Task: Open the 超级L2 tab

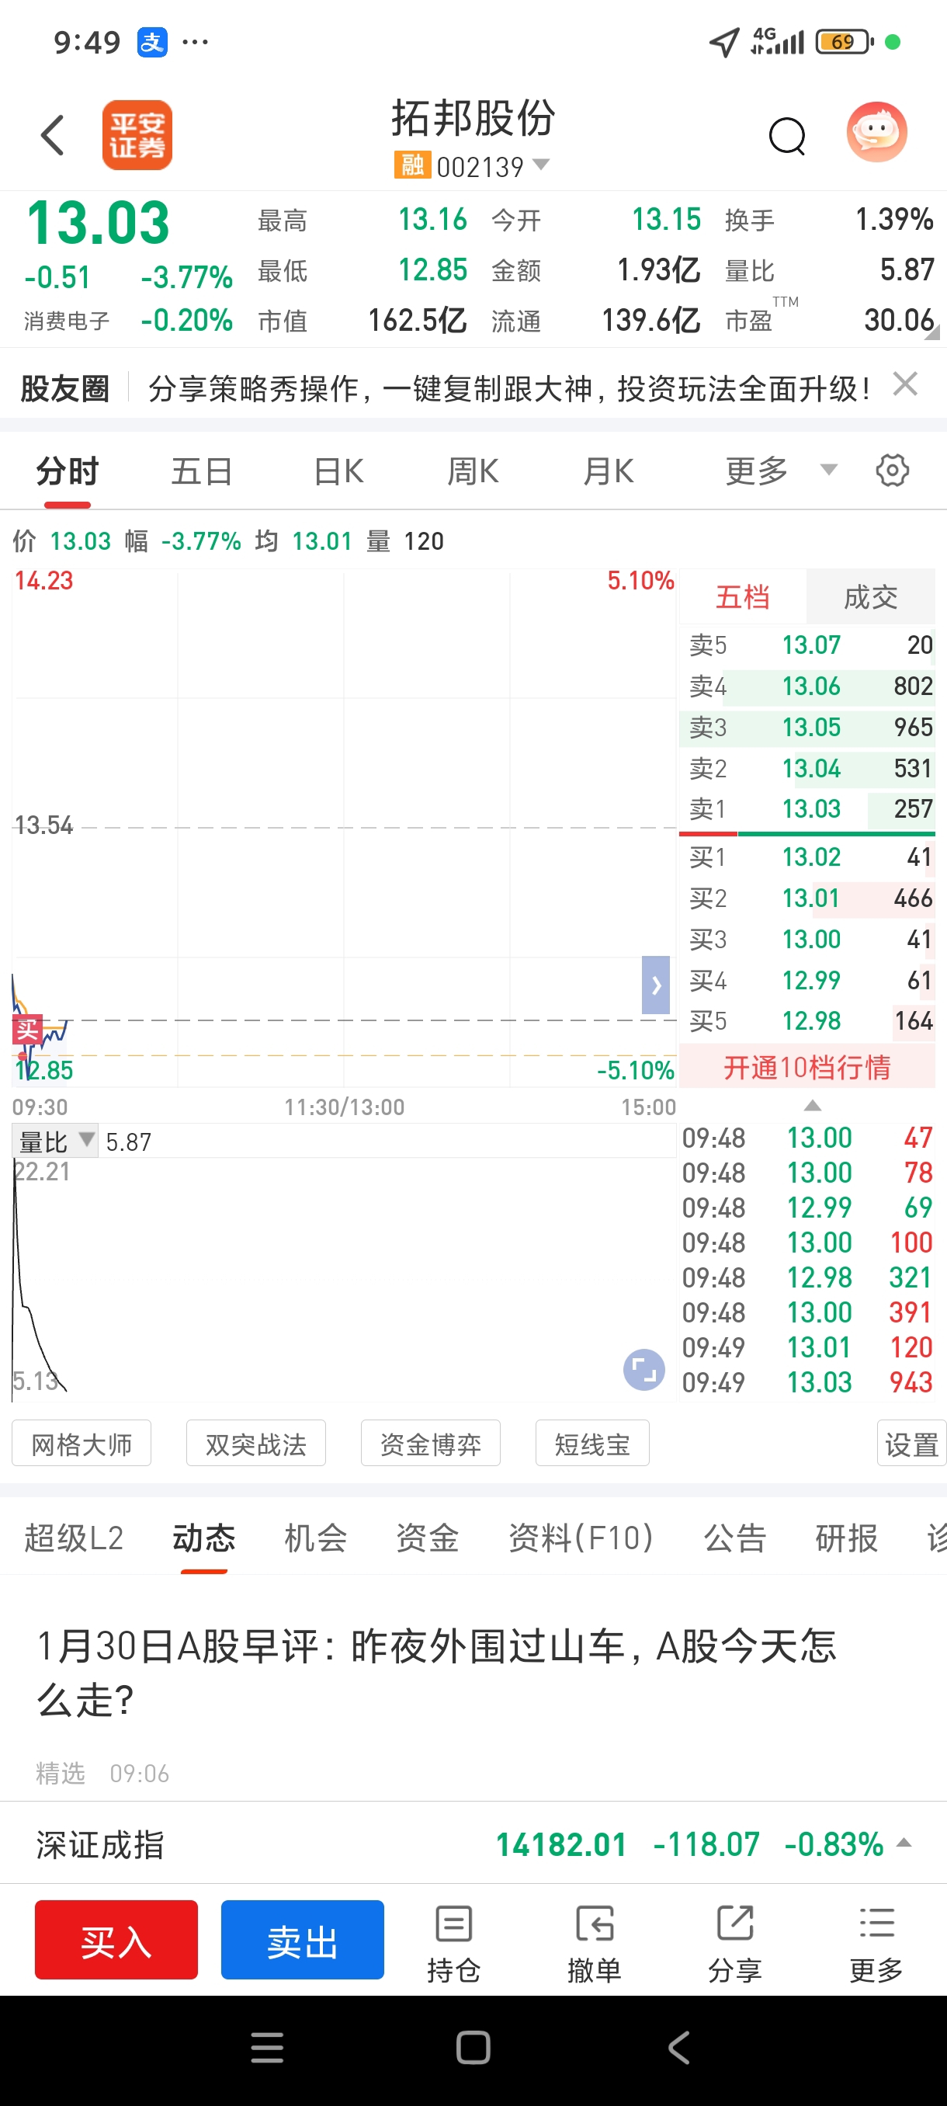Action: click(x=74, y=1538)
